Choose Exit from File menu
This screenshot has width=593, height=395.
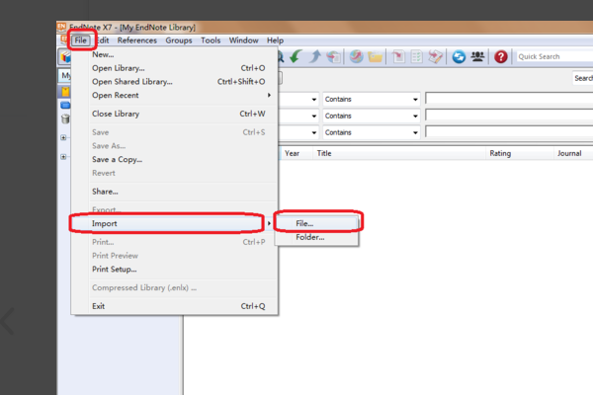click(x=175, y=306)
